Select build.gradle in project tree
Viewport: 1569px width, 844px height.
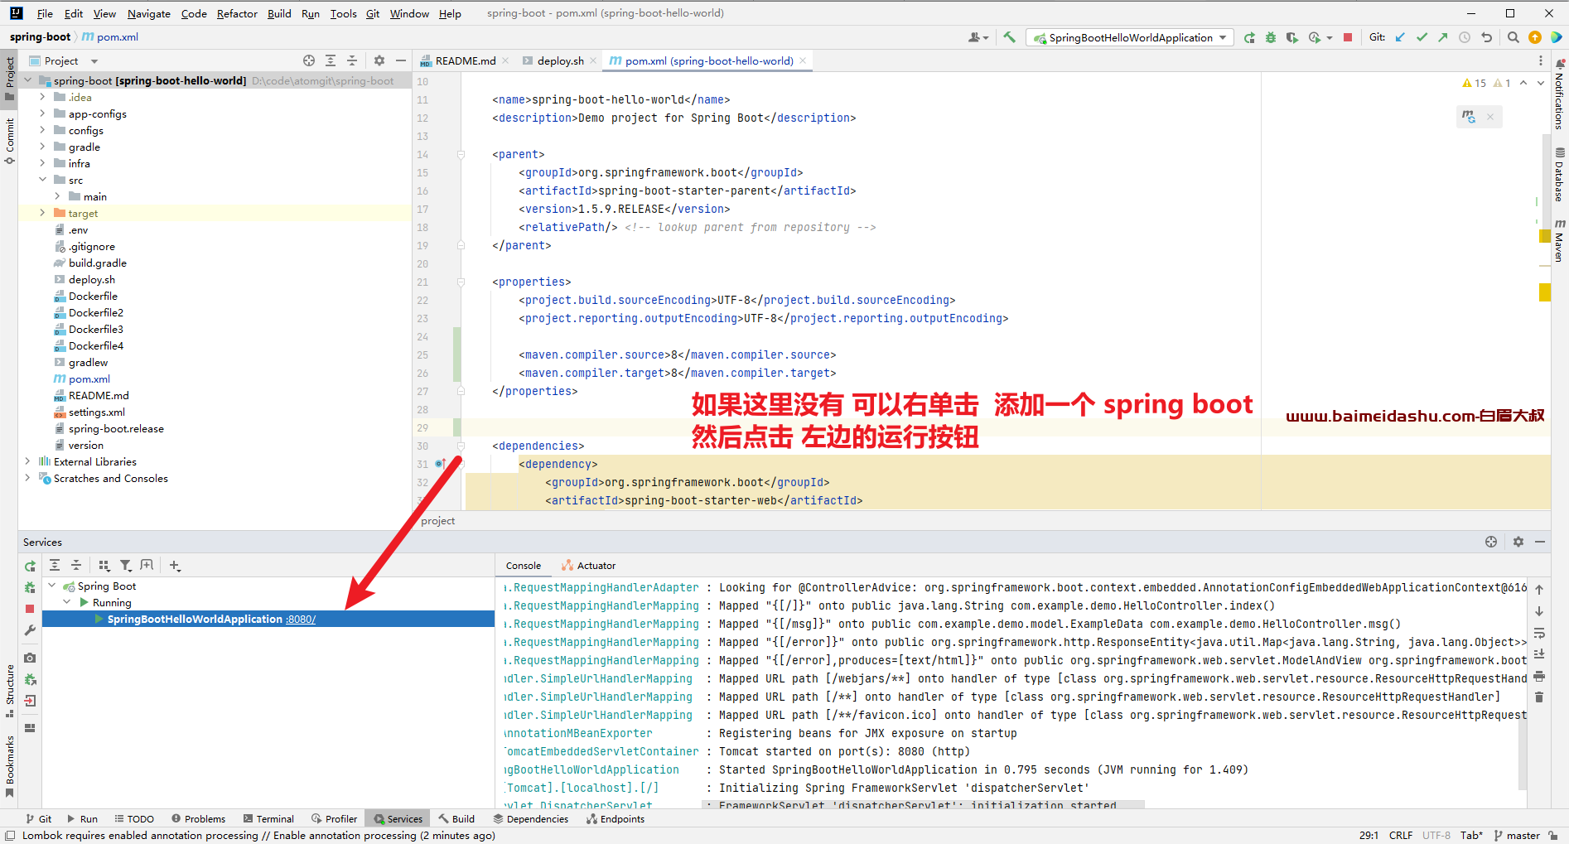point(98,263)
